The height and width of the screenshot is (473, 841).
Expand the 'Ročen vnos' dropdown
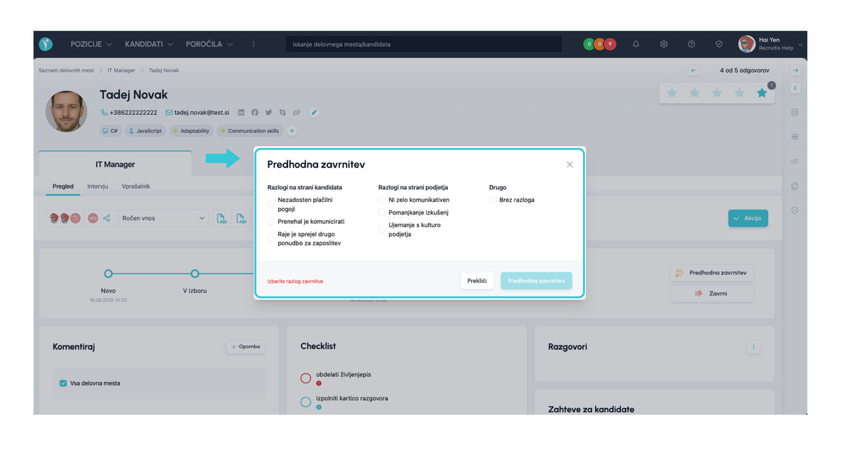coord(163,218)
